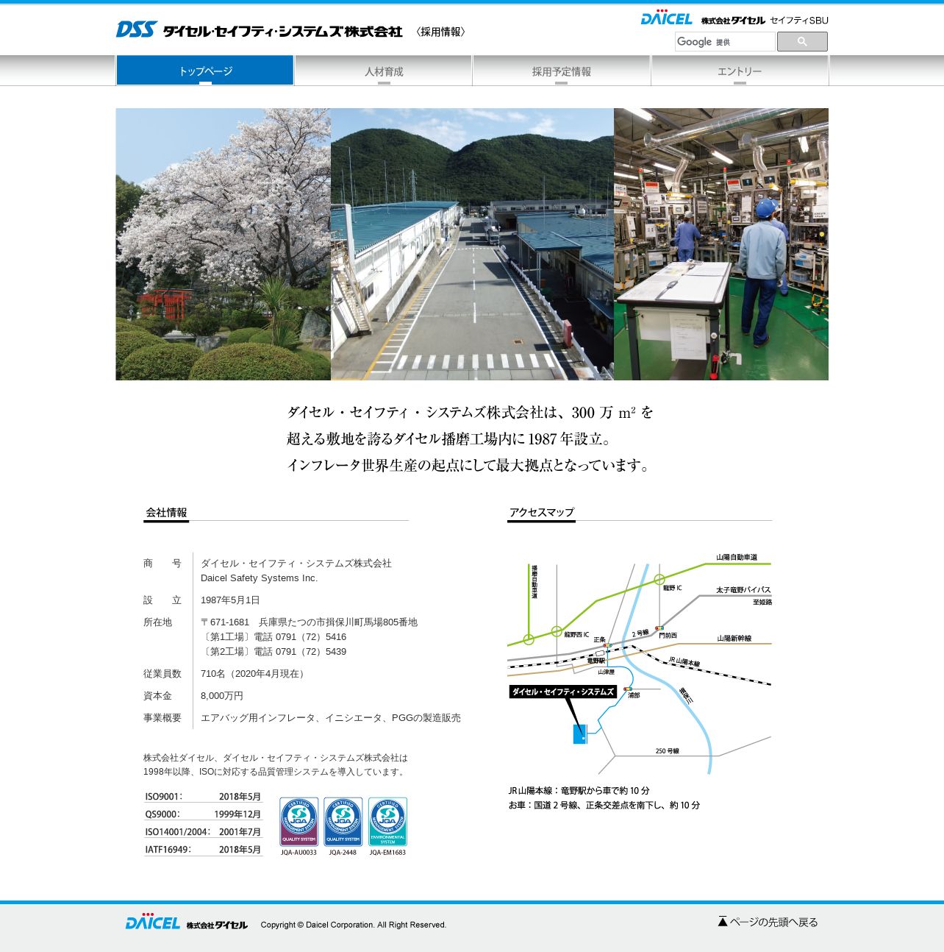Click the アクセスマップ heading
This screenshot has height=952, width=944.
541,512
